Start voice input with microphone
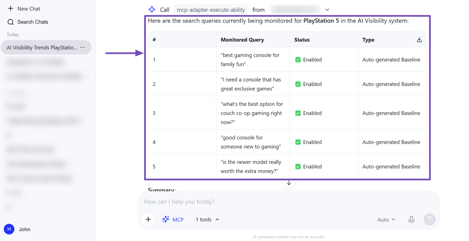 [411, 220]
